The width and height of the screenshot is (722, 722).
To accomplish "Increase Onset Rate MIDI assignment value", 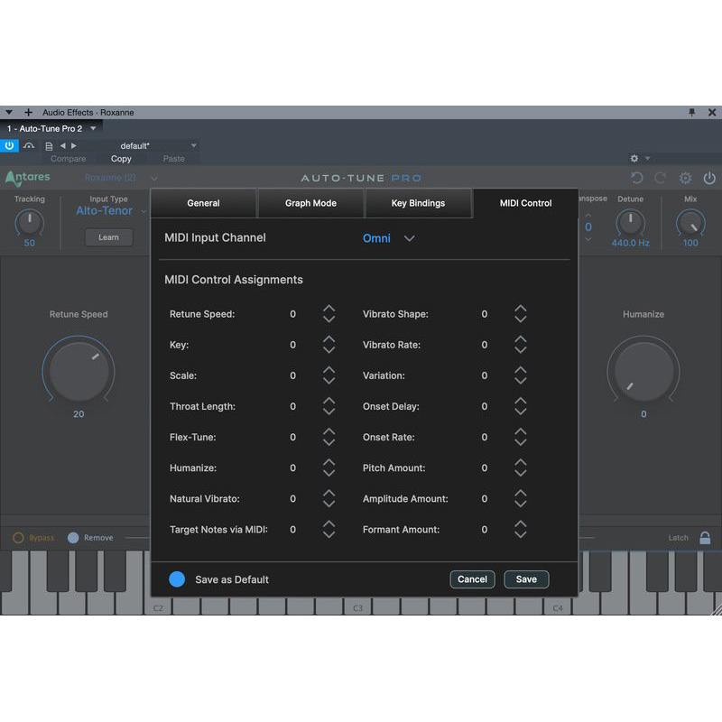I will pyautogui.click(x=521, y=432).
